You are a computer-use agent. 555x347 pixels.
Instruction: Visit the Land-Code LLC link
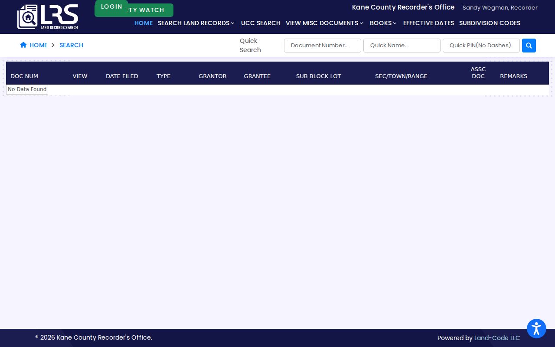[497, 338]
